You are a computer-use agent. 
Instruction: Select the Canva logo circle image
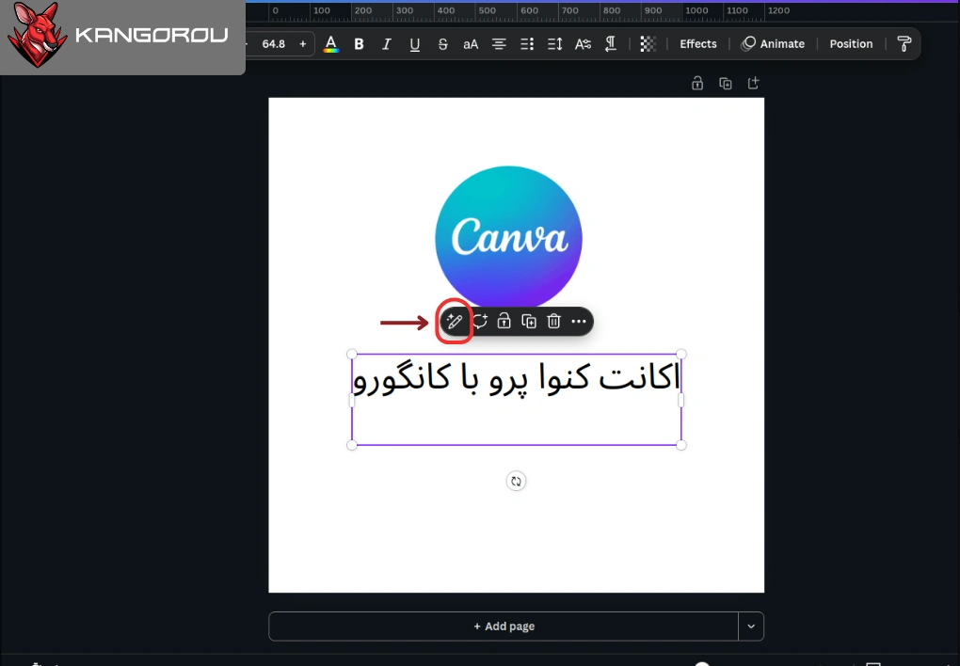point(509,239)
